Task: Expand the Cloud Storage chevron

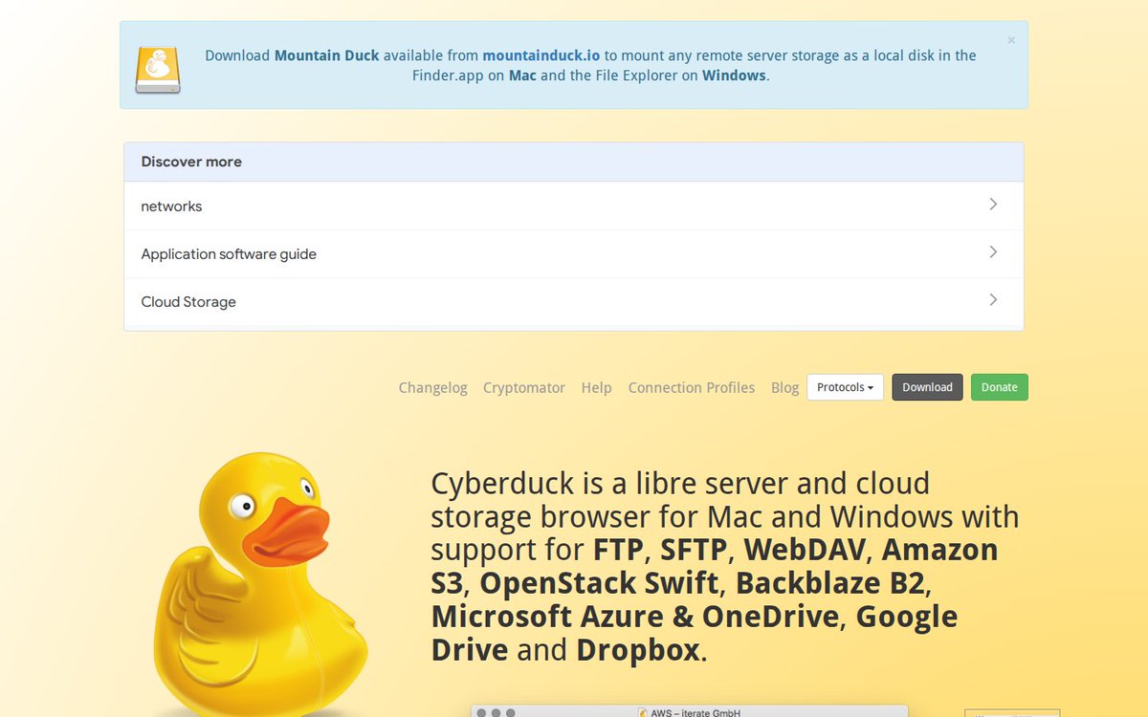Action: click(x=993, y=300)
